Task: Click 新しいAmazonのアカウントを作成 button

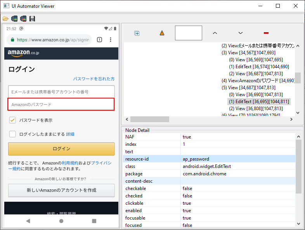Action: point(61,190)
